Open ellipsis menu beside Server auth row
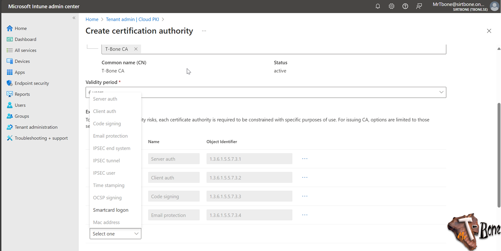 click(x=304, y=159)
